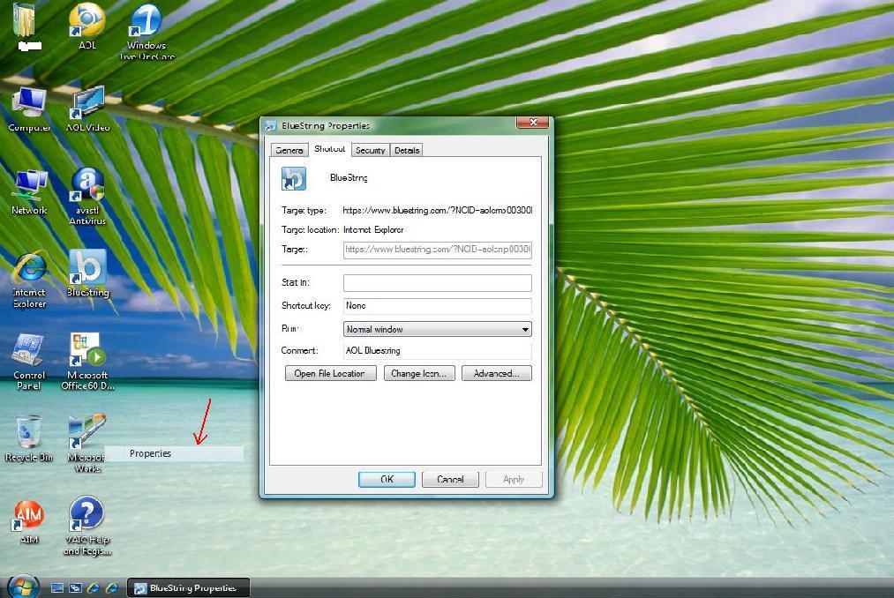Image resolution: width=894 pixels, height=598 pixels.
Task: Select the VAIO Help and Registration icon
Action: click(87, 527)
